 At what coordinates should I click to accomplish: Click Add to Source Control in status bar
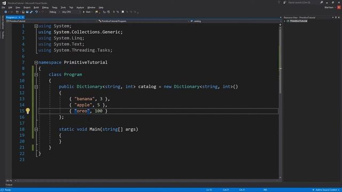(x=326, y=190)
